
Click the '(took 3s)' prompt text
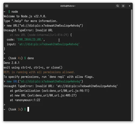coord(15,109)
